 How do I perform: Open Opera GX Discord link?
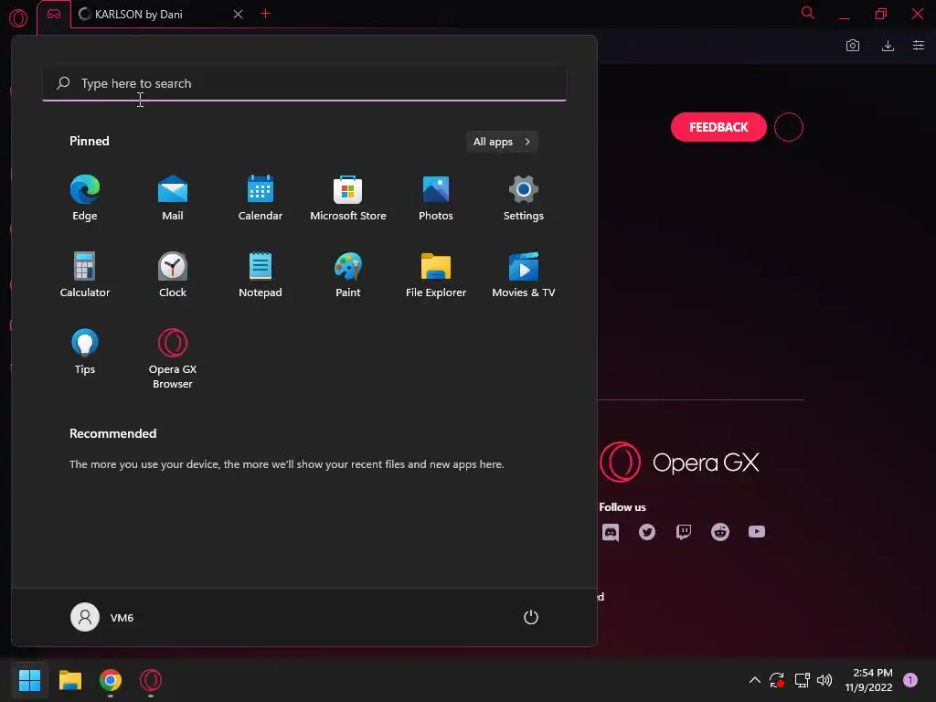click(610, 532)
